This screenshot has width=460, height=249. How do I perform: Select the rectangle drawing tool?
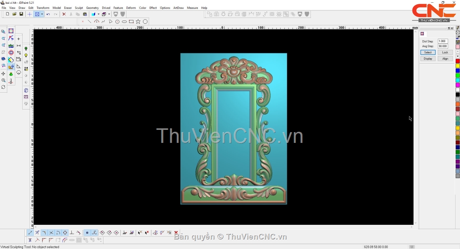coord(131,21)
